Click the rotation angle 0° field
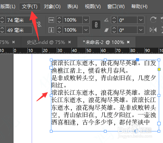The width and height of the screenshot is (163, 143). pyautogui.click(x=127, y=20)
